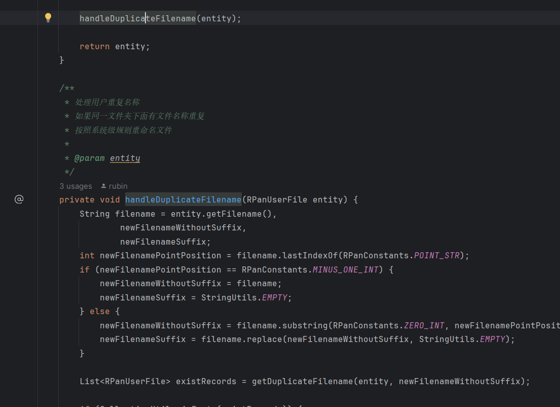Click the Javadoc opening '/**'
This screenshot has height=407, width=560.
(x=67, y=88)
